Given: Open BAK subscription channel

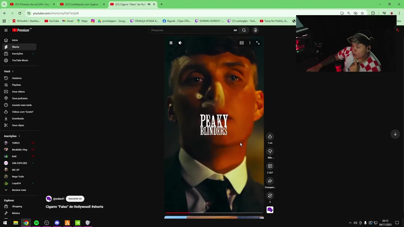Looking at the screenshot, I should click(x=19, y=156).
